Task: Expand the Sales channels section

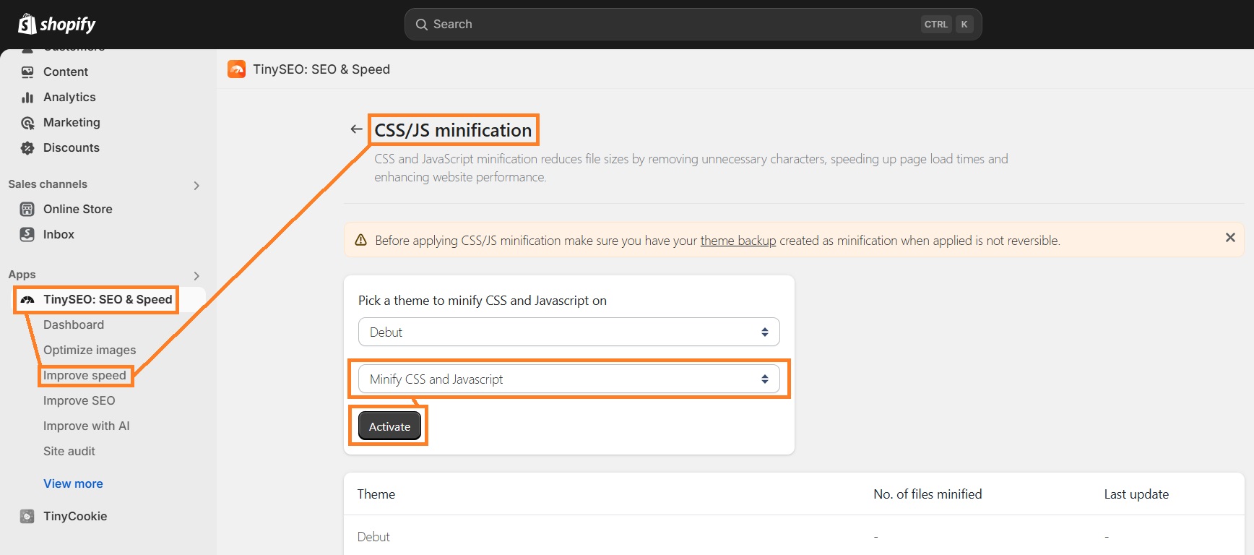Action: (196, 186)
